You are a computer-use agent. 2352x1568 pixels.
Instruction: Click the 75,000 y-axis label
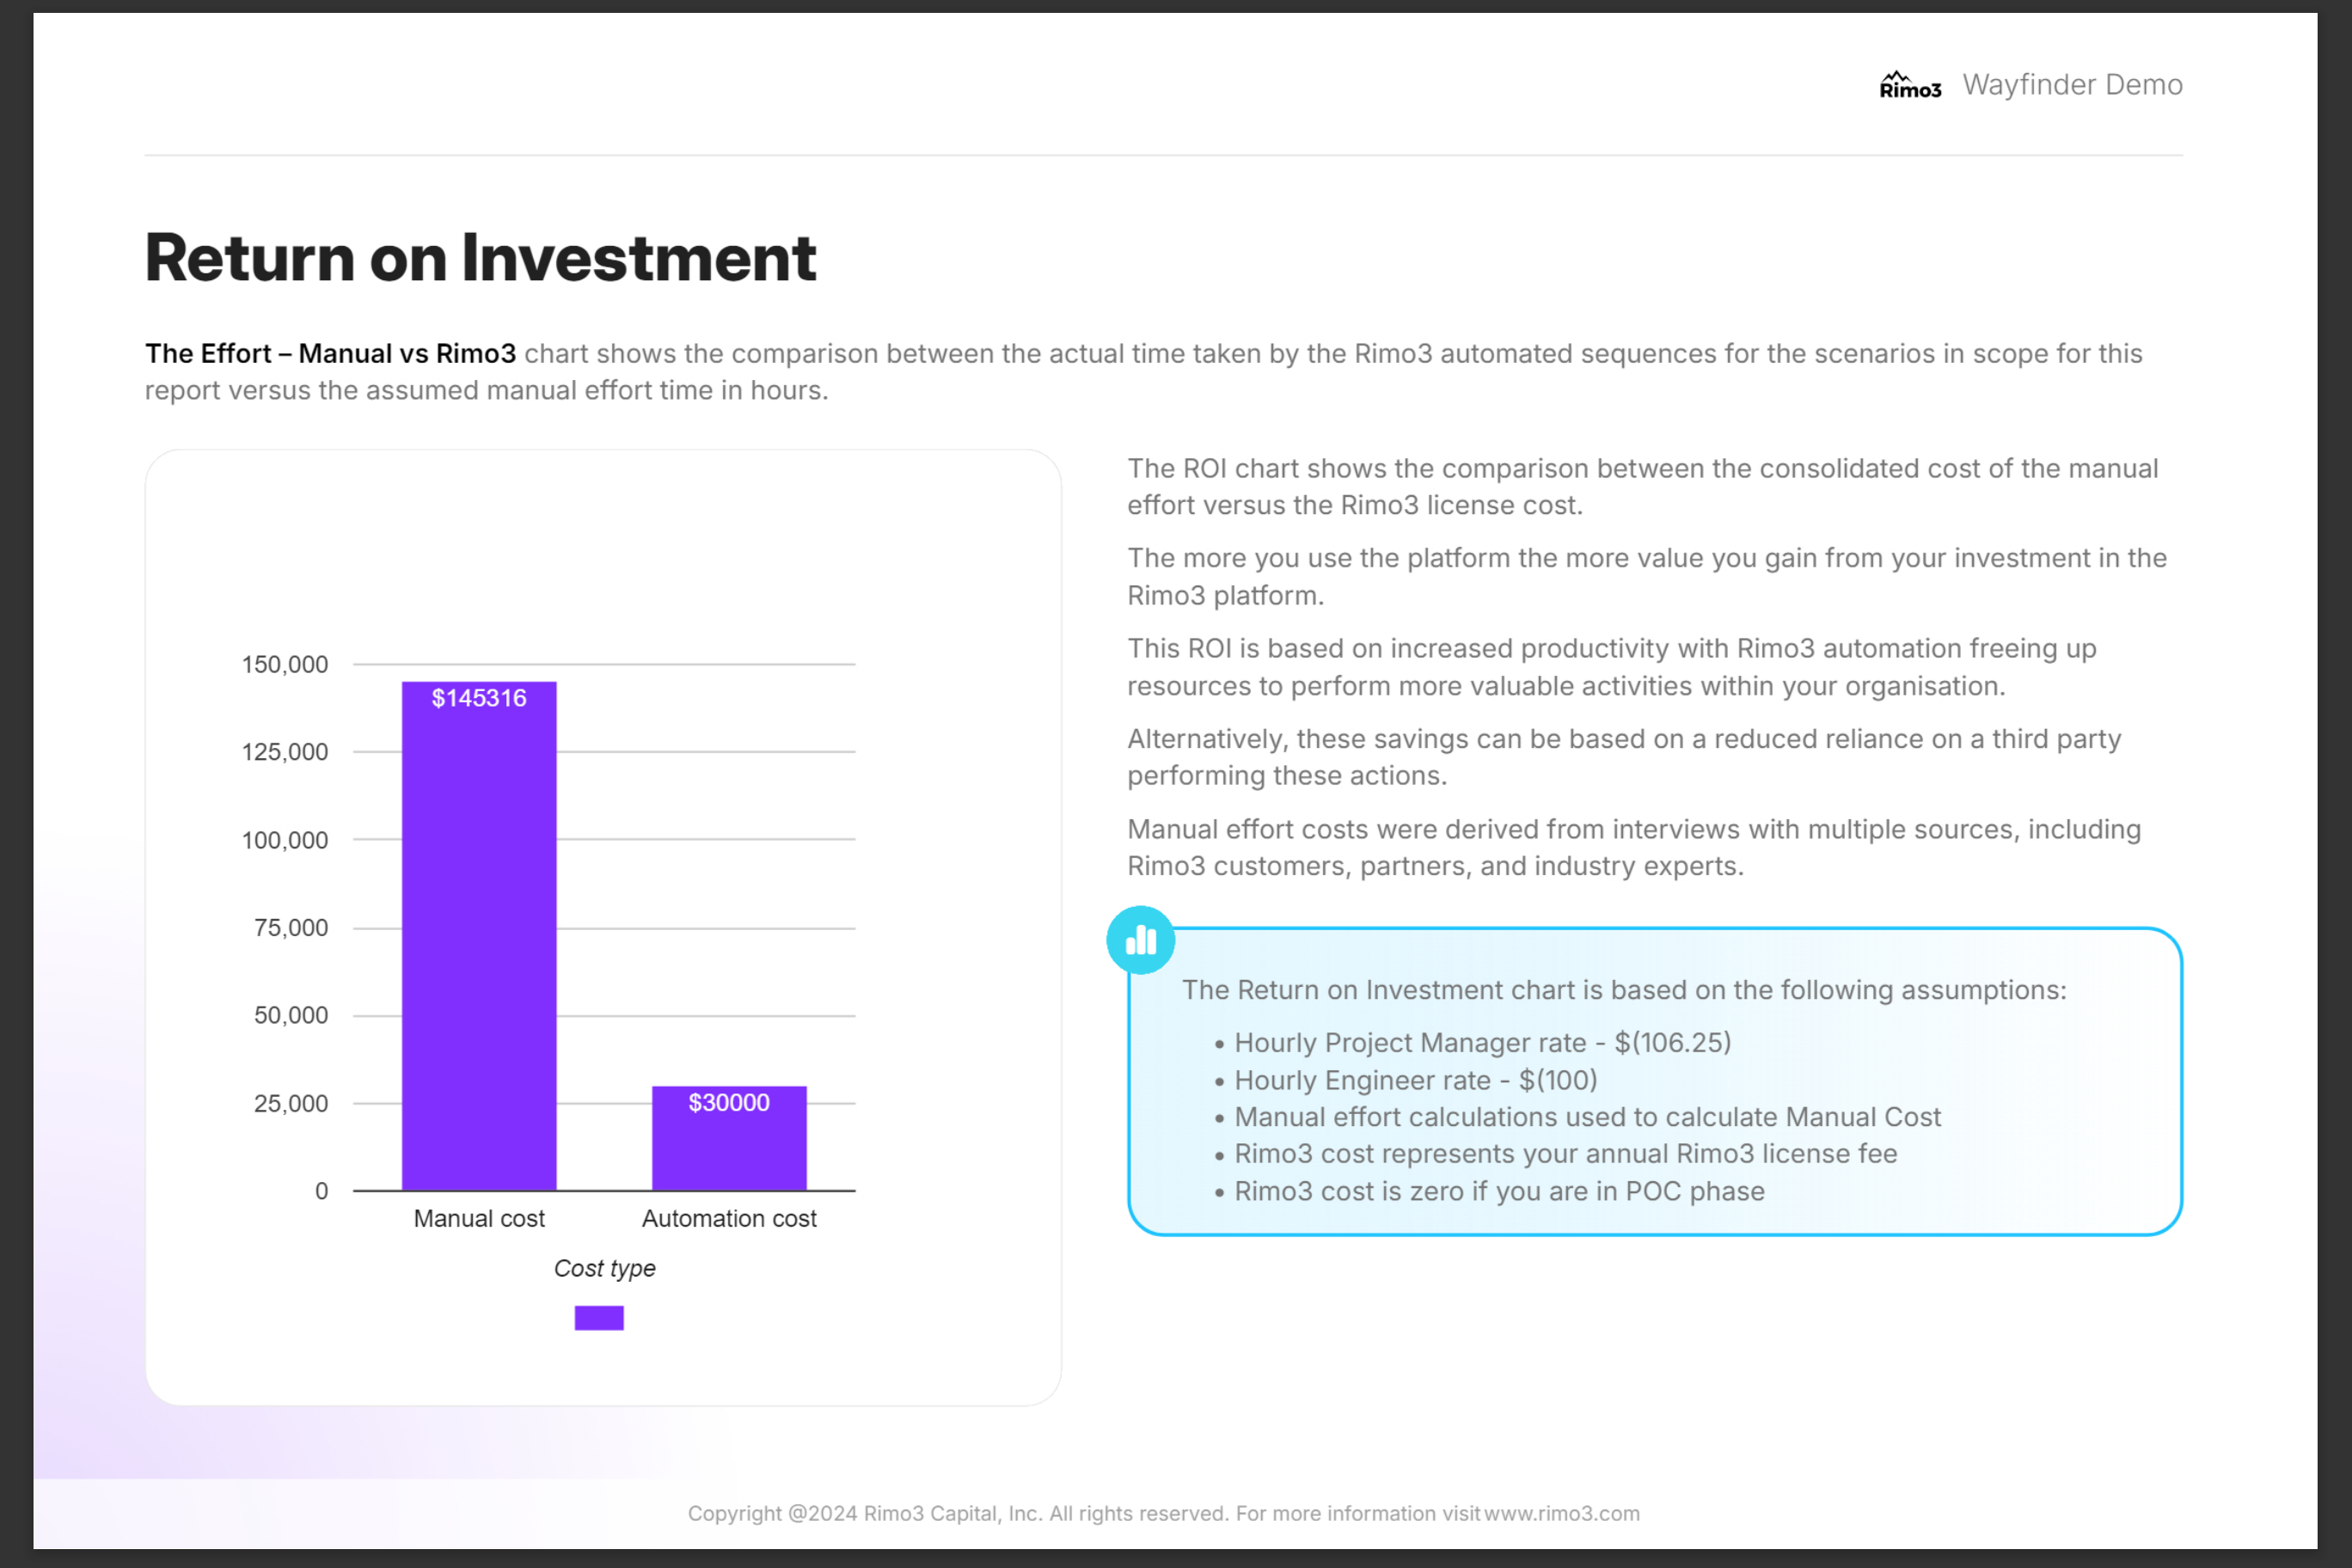[291, 928]
